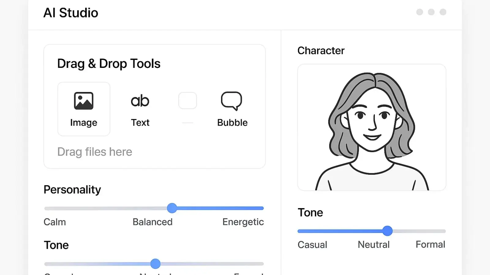Image resolution: width=490 pixels, height=275 pixels.
Task: Click the character avatar portrait
Action: [x=371, y=127]
